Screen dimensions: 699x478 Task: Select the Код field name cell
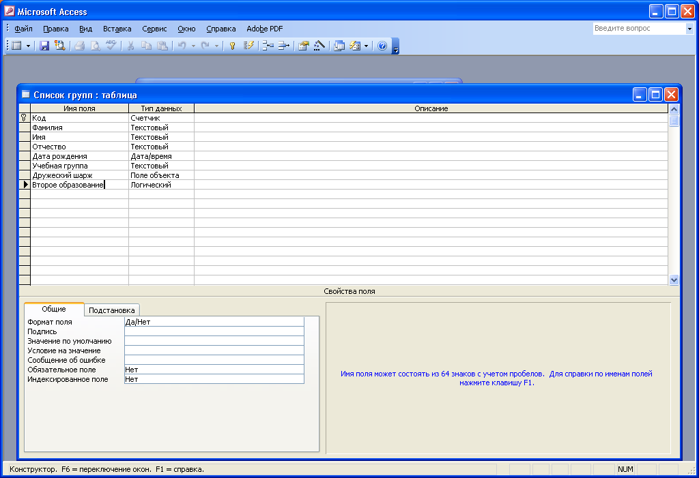(x=79, y=118)
